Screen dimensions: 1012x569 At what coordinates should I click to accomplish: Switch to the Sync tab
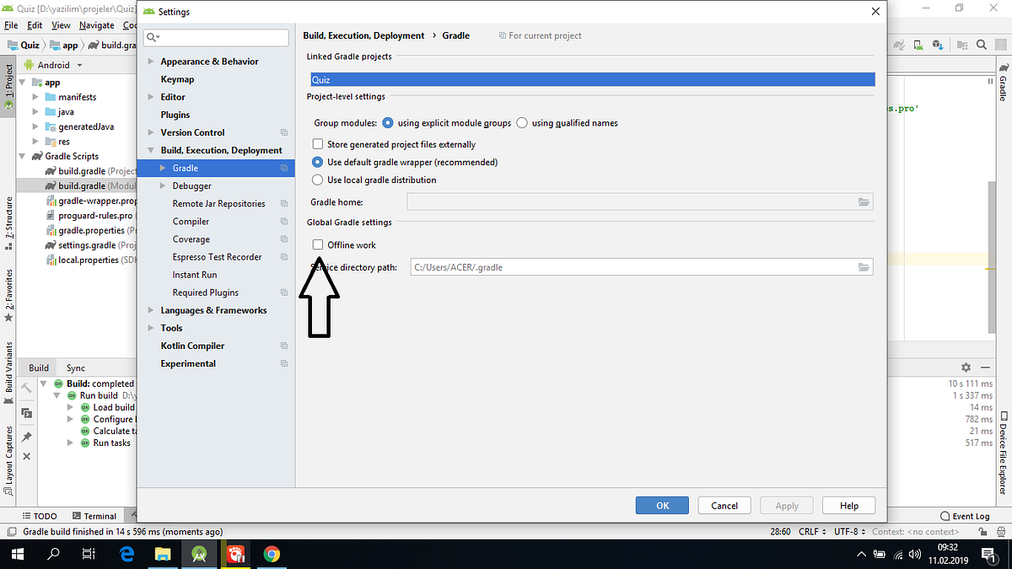[76, 368]
